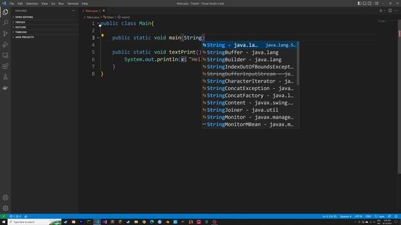Screen dimensions: 401x225
Task: Open the Search view in activity bar
Action: coord(6,22)
